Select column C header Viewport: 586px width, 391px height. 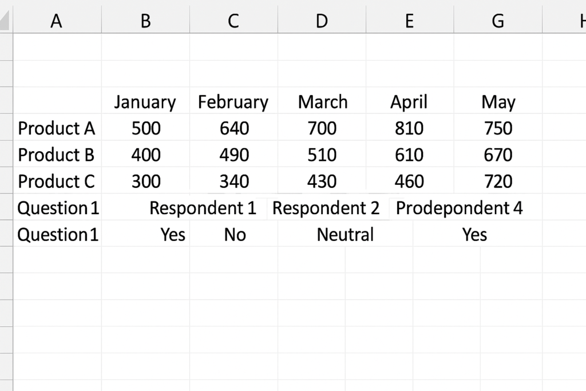(233, 20)
